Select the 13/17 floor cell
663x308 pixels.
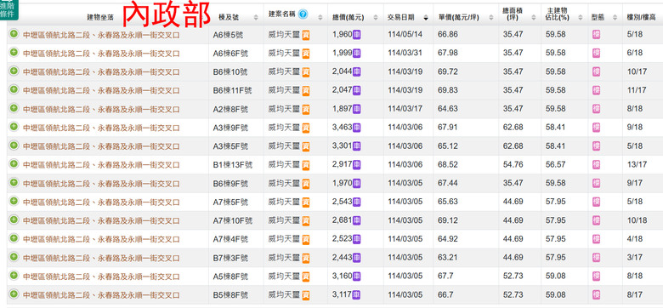click(637, 164)
